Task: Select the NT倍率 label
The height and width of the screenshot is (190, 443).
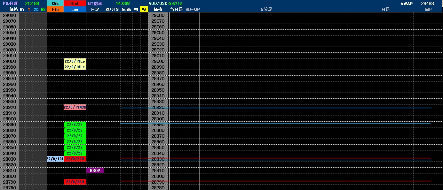Action: tap(95, 4)
